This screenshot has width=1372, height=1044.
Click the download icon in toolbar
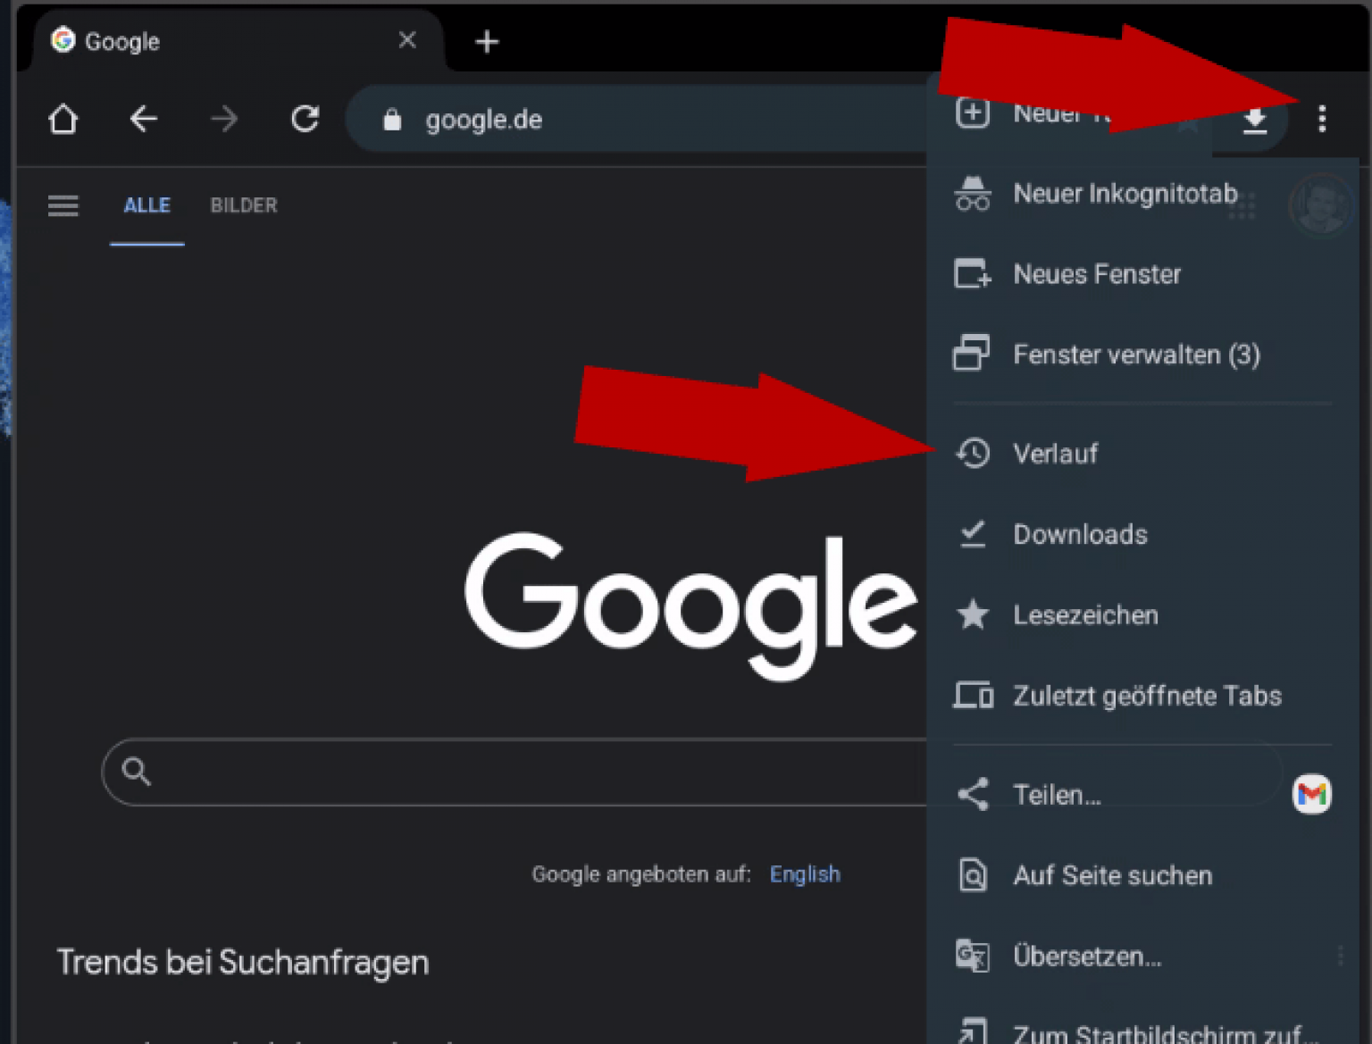1255,120
